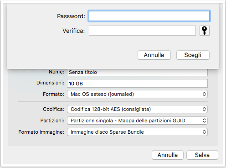Viewport: 226px width, 168px height.
Task: Open the Codifica 128-bit AES dropdown
Action: point(137,109)
